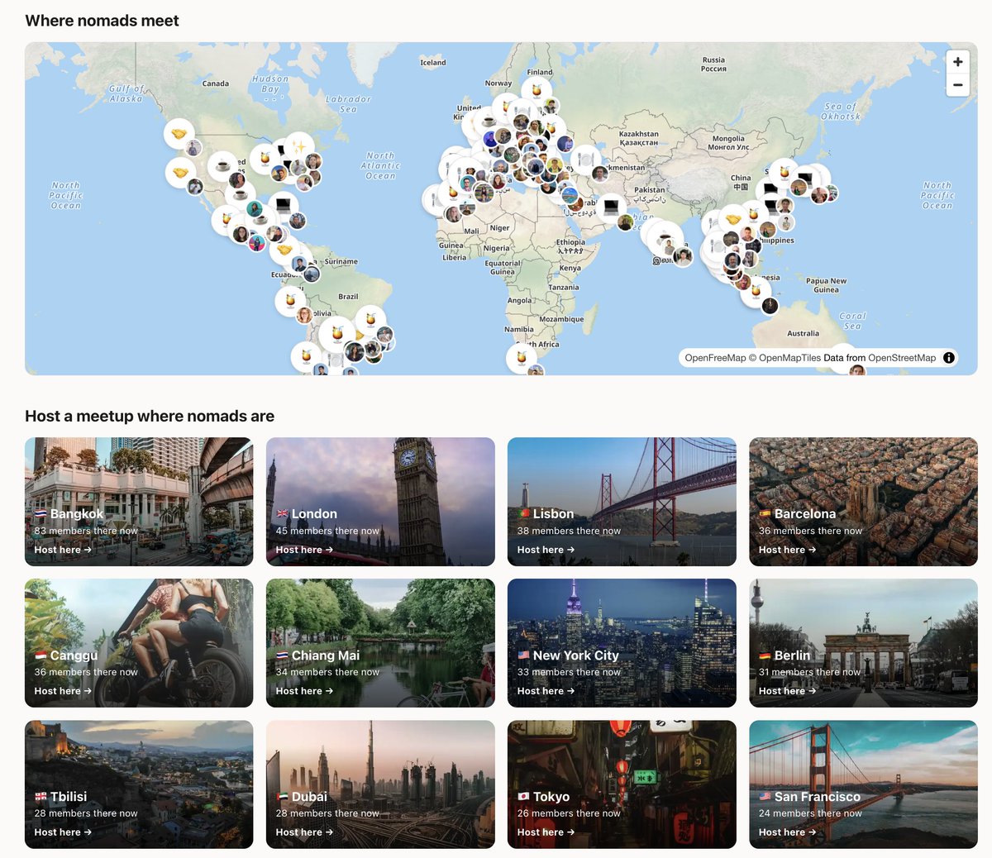This screenshot has height=858, width=992.
Task: Click the sparkles marker in northeastern North America
Action: point(298,147)
